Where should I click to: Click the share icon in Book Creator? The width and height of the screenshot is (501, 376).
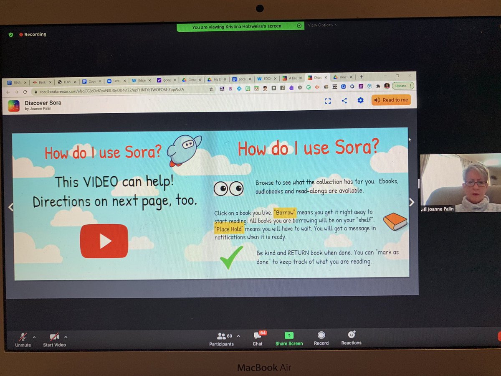344,101
